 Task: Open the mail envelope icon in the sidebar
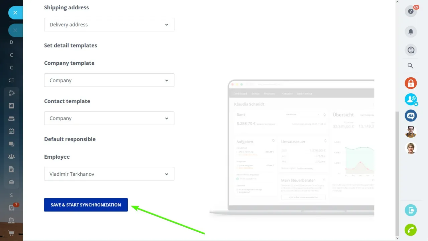click(x=11, y=182)
